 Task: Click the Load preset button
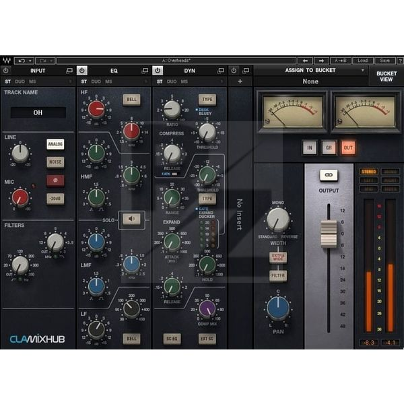(x=362, y=61)
